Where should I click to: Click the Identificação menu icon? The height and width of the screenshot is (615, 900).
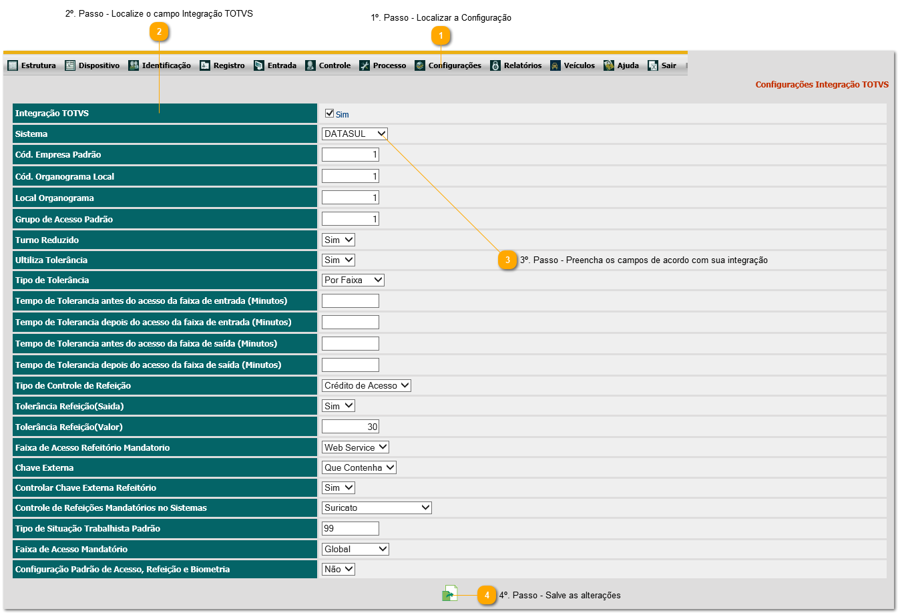(x=134, y=65)
